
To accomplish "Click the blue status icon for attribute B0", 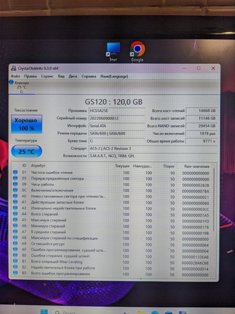I will point(15,255).
